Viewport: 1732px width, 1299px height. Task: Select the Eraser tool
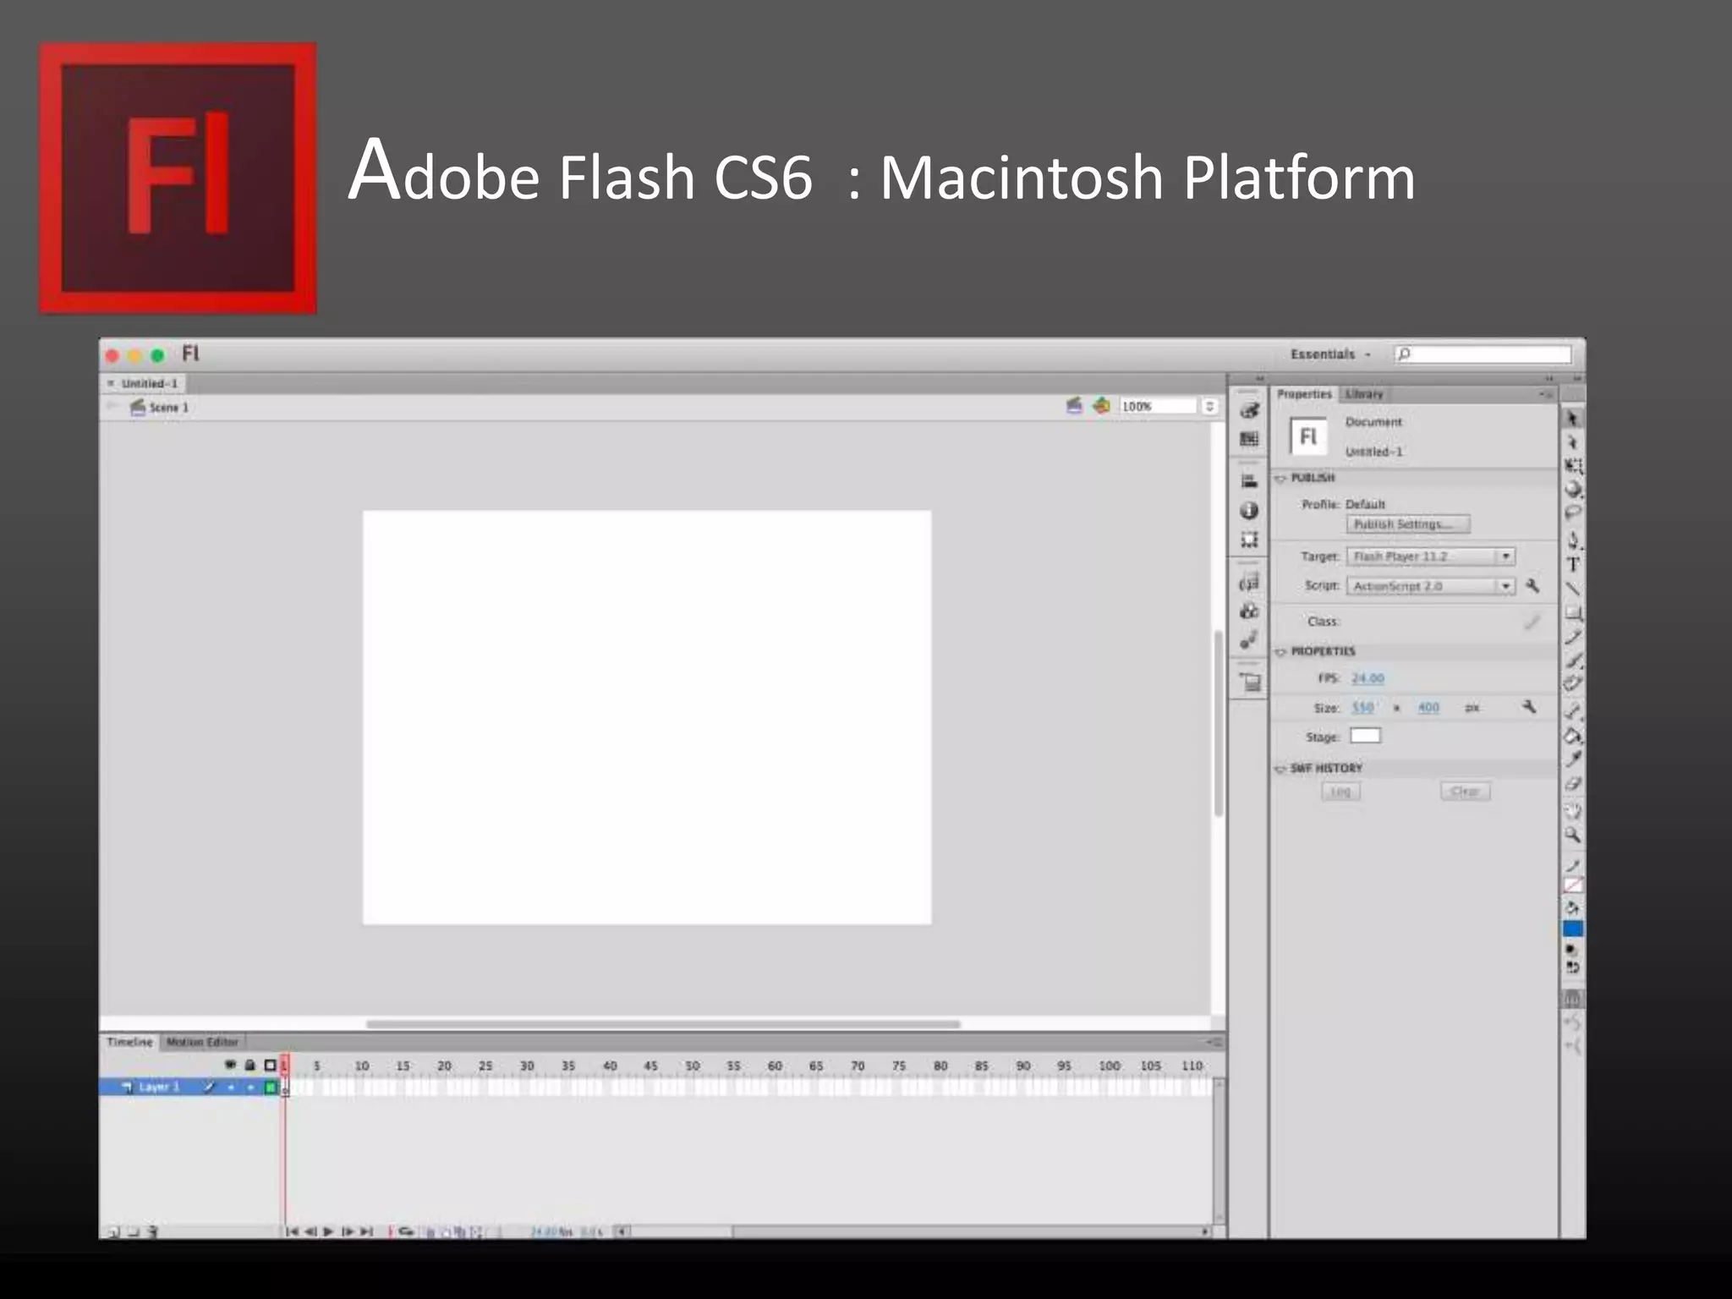pyautogui.click(x=1573, y=784)
